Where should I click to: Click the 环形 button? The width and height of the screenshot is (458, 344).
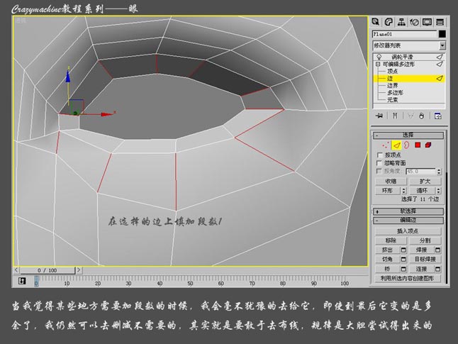(x=388, y=191)
